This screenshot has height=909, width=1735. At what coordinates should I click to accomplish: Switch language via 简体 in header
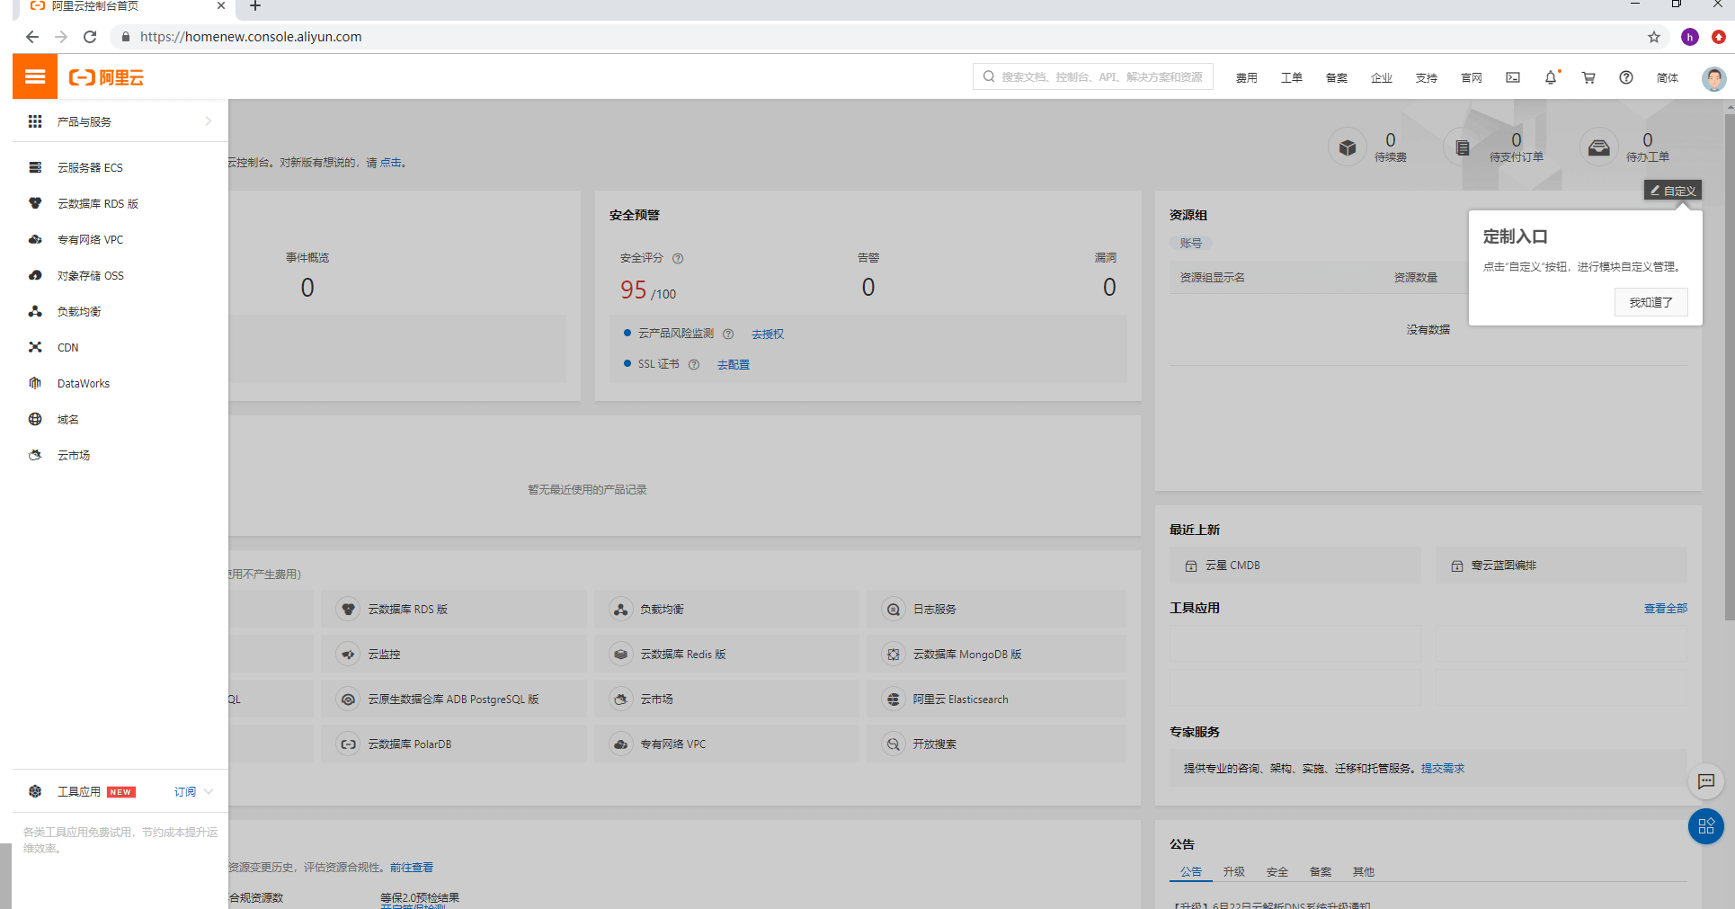[1668, 77]
